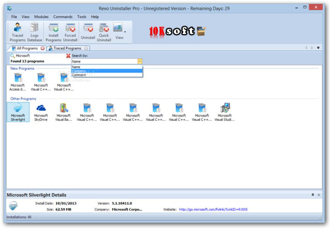Close the Traced Programs tab via its X

(86, 48)
